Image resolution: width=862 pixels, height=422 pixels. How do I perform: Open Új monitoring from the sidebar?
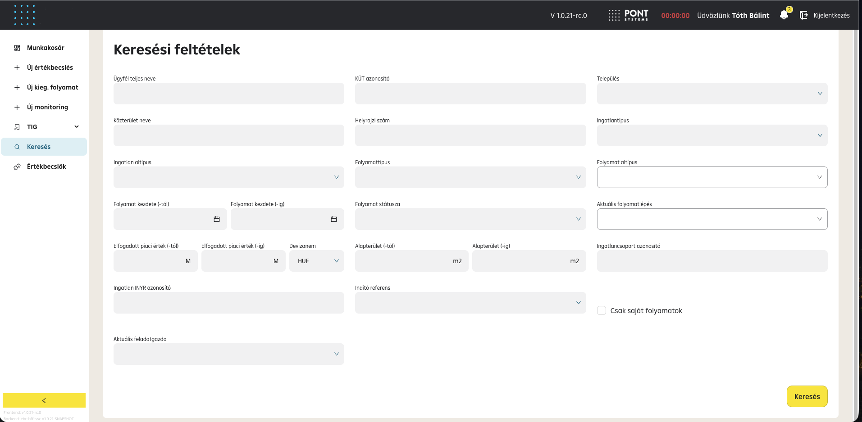[47, 107]
